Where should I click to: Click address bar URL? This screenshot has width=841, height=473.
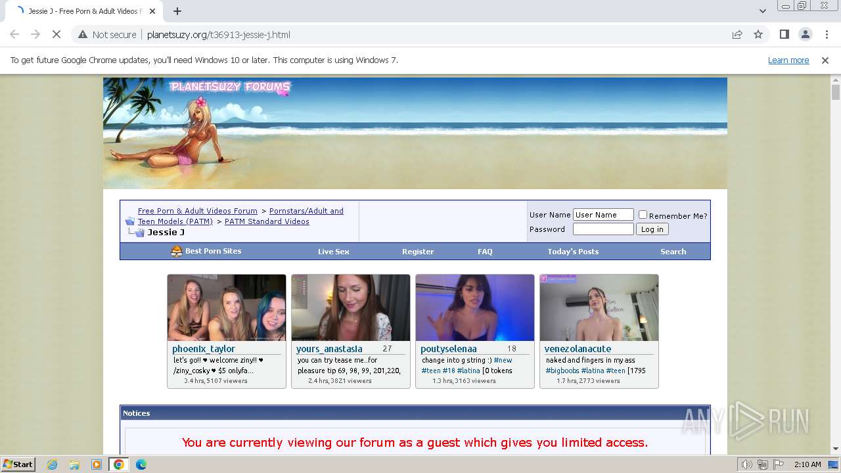[219, 35]
